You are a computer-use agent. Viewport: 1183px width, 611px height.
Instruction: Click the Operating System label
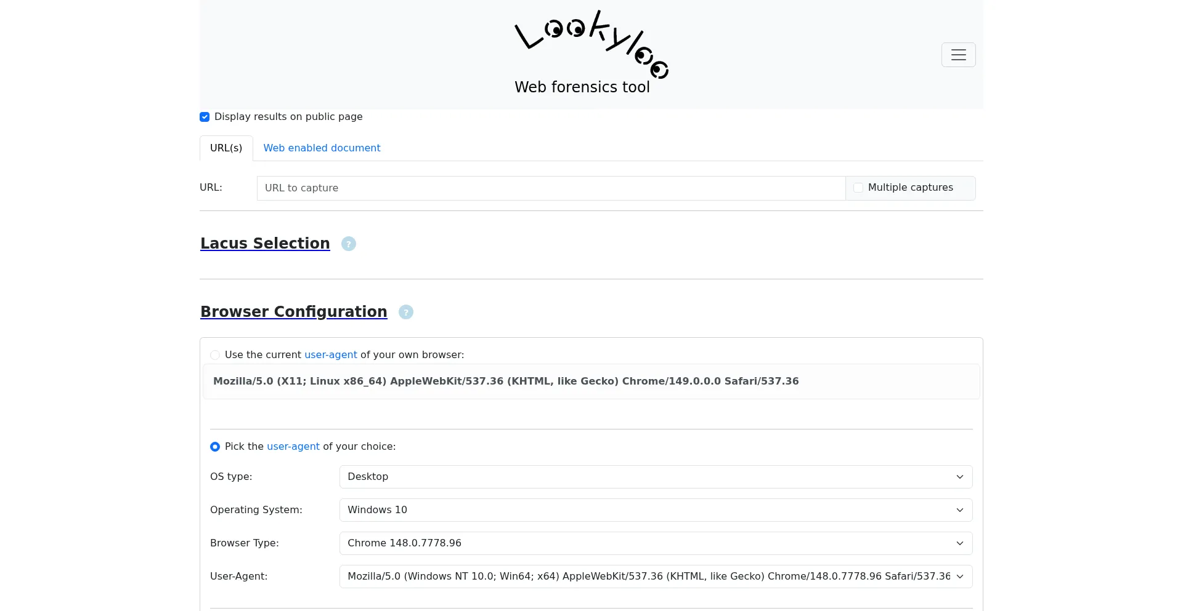pos(256,510)
